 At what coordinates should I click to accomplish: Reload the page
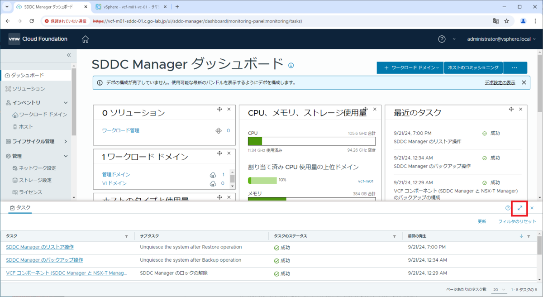32,21
